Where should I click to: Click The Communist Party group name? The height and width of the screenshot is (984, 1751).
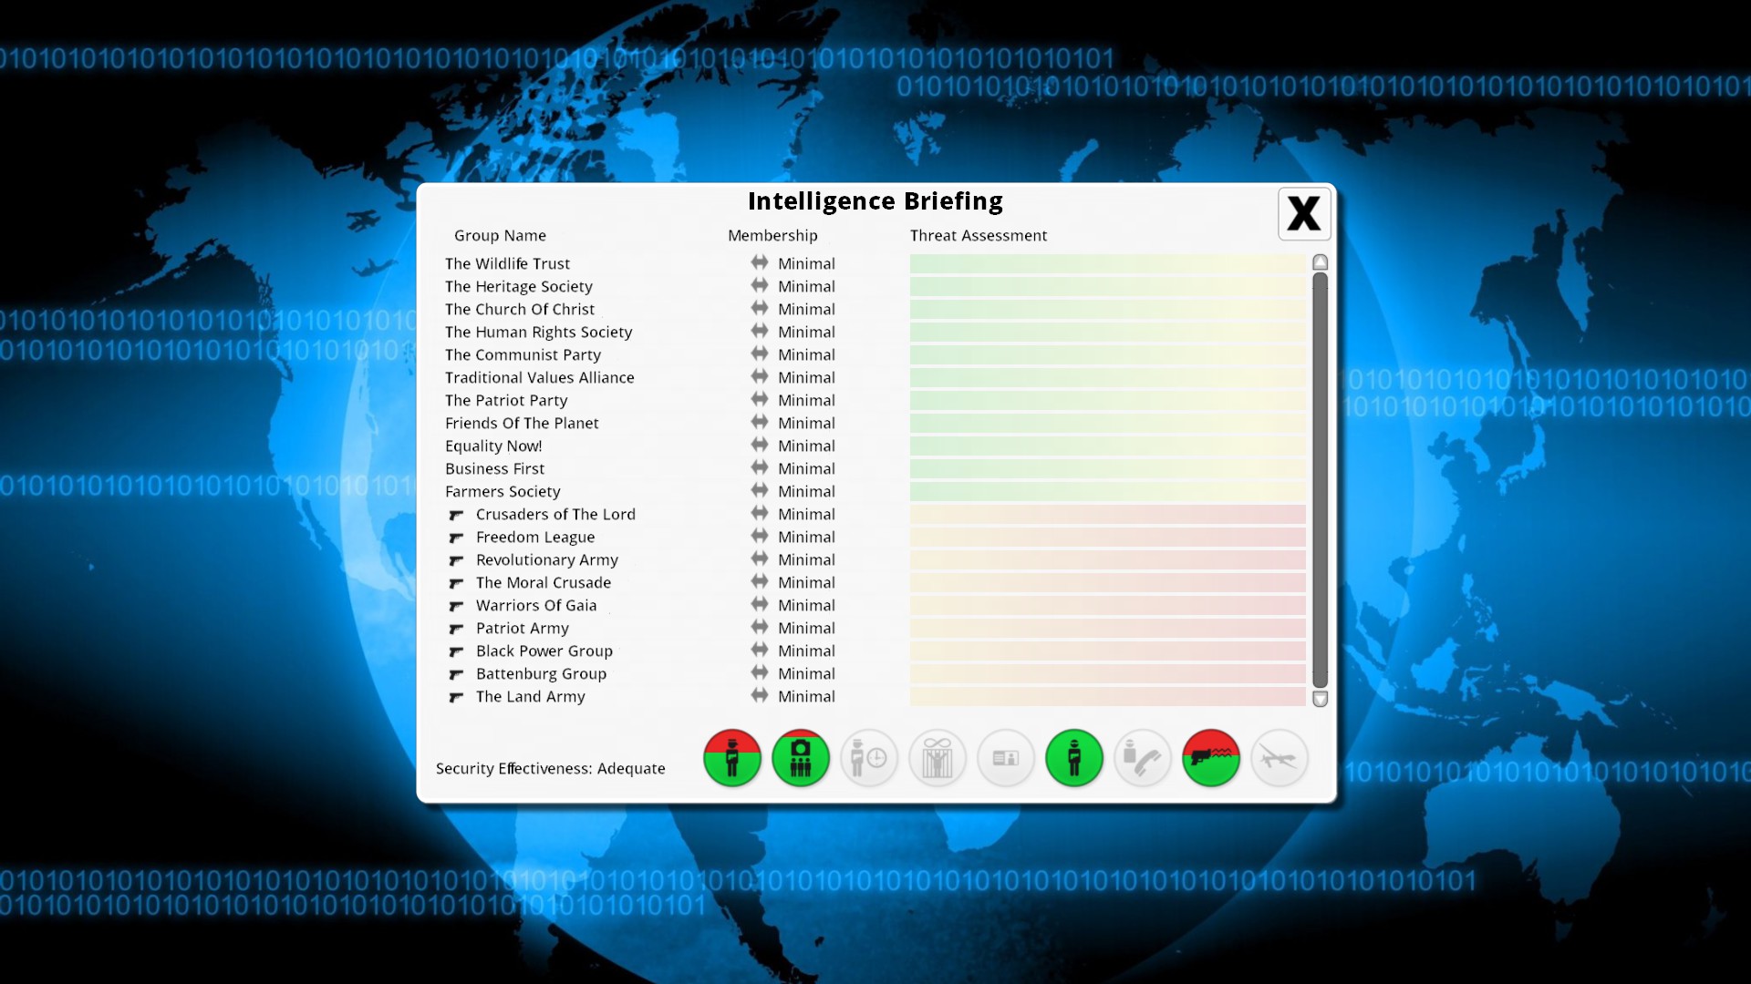523,355
